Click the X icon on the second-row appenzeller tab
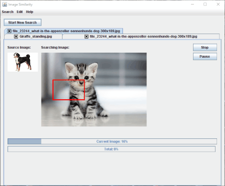The image size is (225, 186). pyautogui.click(x=86, y=37)
